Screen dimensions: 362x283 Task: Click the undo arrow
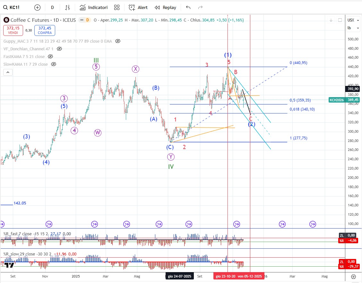[x=188, y=7]
